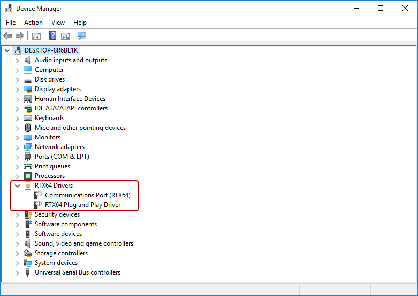418x296 pixels.
Task: Open the Help menu
Action: (x=80, y=23)
